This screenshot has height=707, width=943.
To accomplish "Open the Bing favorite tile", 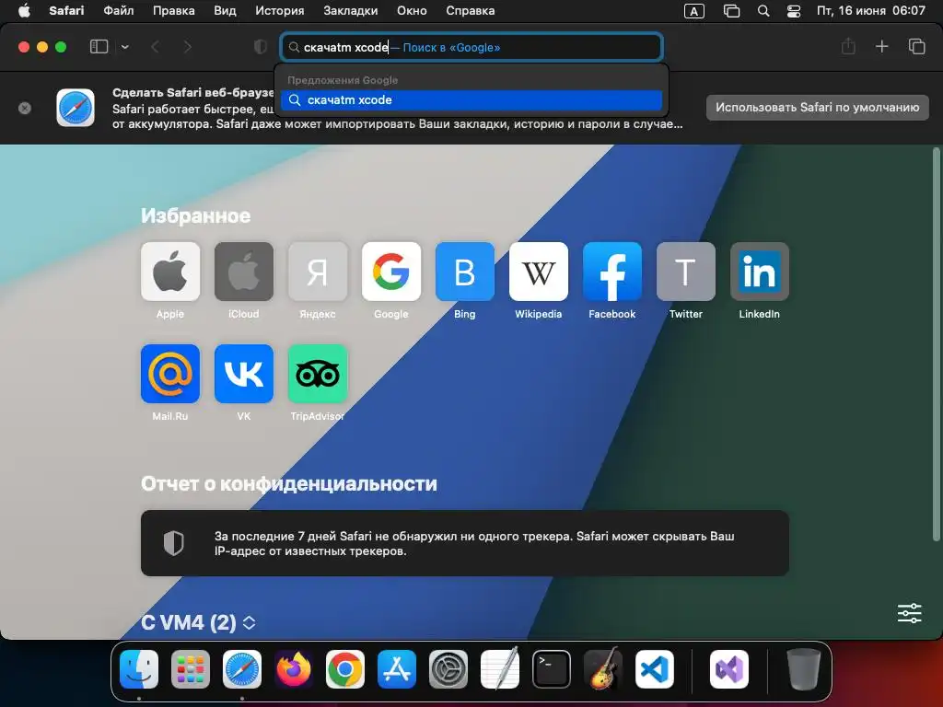I will pos(465,272).
